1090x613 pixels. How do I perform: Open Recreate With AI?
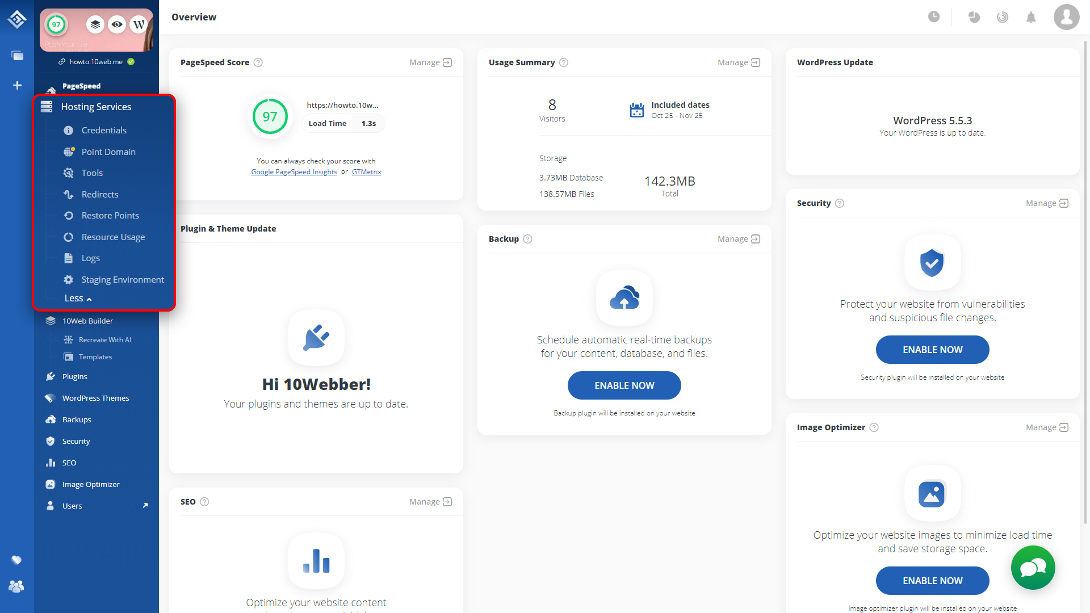coord(104,340)
